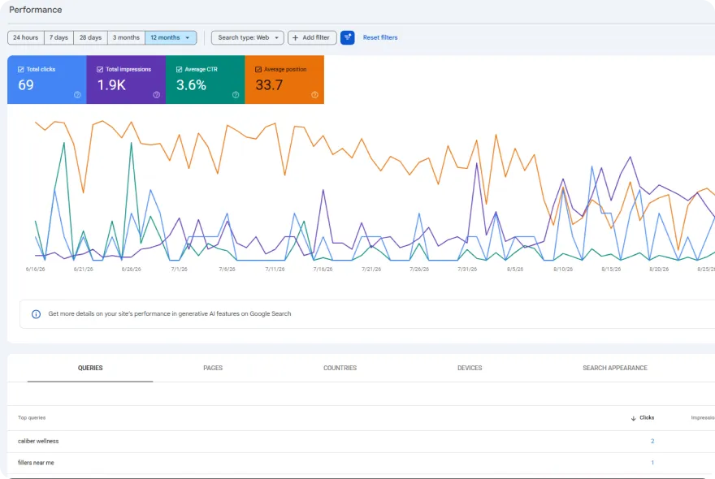
Task: Select the caliber wellness query row
Action: pos(361,441)
